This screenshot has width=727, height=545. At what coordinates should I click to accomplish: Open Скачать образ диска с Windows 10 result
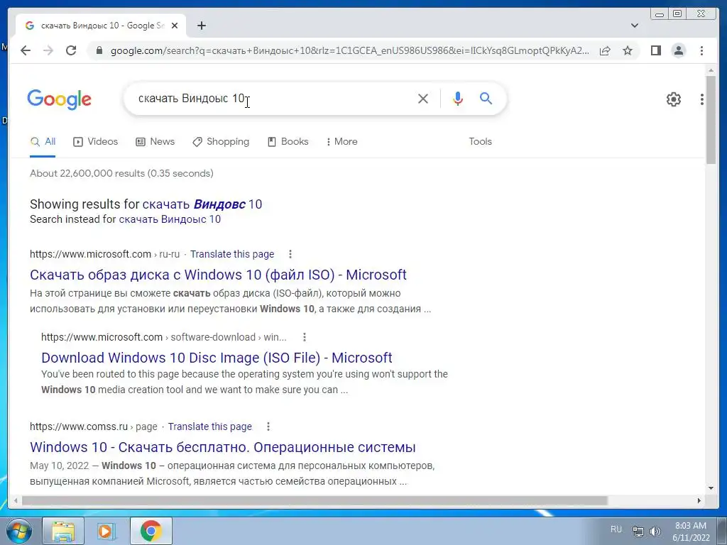(x=218, y=275)
